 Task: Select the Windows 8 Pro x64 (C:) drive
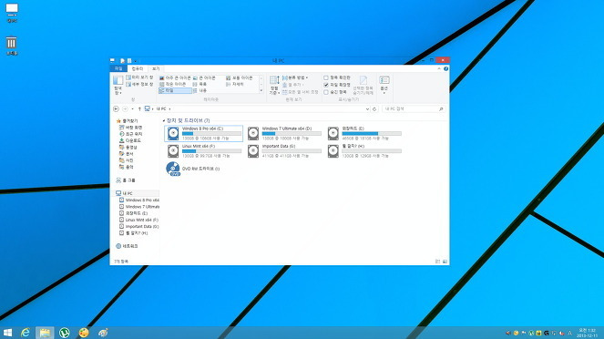click(x=204, y=133)
